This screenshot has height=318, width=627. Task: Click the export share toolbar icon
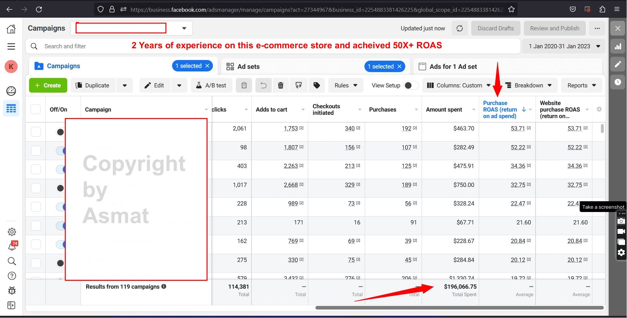tap(298, 85)
